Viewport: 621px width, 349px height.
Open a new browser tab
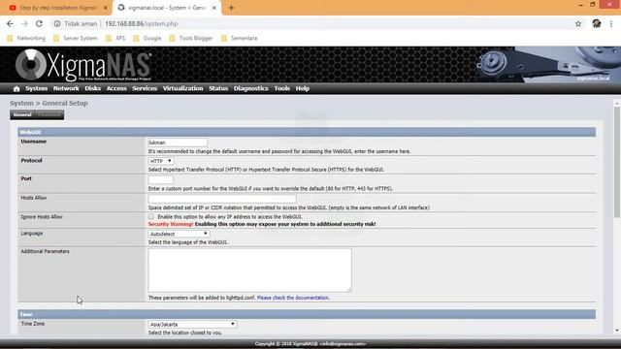(x=231, y=8)
